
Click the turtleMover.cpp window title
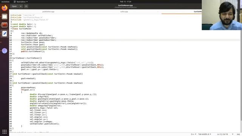pos(125,5)
